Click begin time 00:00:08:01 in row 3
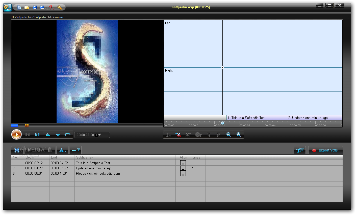 pyautogui.click(x=34, y=174)
